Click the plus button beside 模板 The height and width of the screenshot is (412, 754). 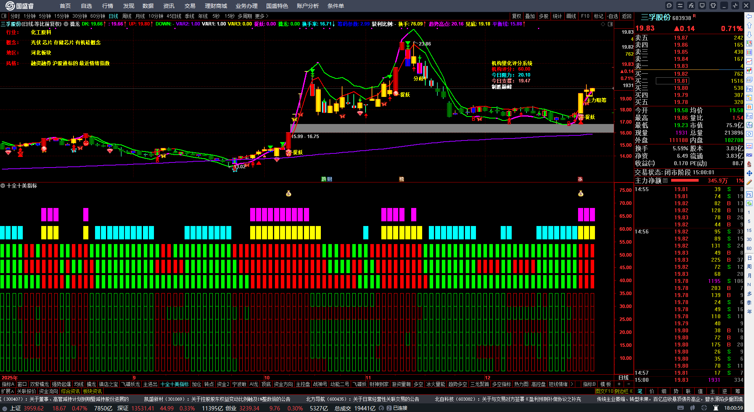(619, 384)
